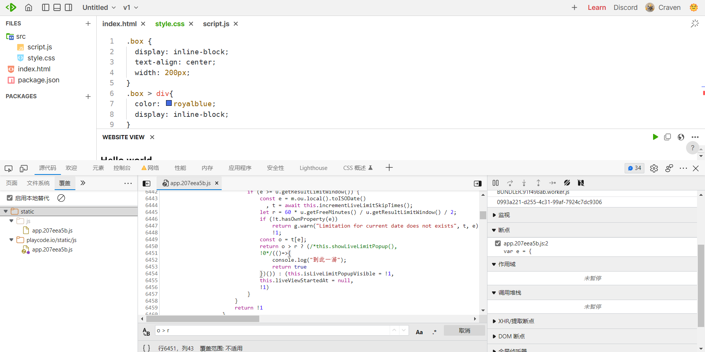The height and width of the screenshot is (352, 705).
Task: Toggle the left sidebar layout icon
Action: click(x=45, y=8)
